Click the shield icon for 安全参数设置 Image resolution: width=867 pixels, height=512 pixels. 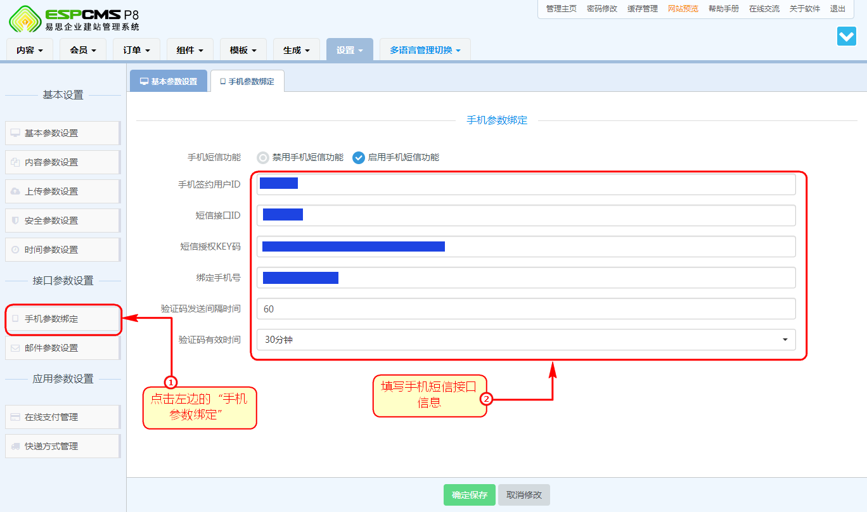(16, 221)
